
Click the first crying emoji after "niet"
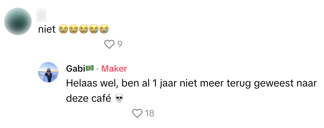coord(63,29)
